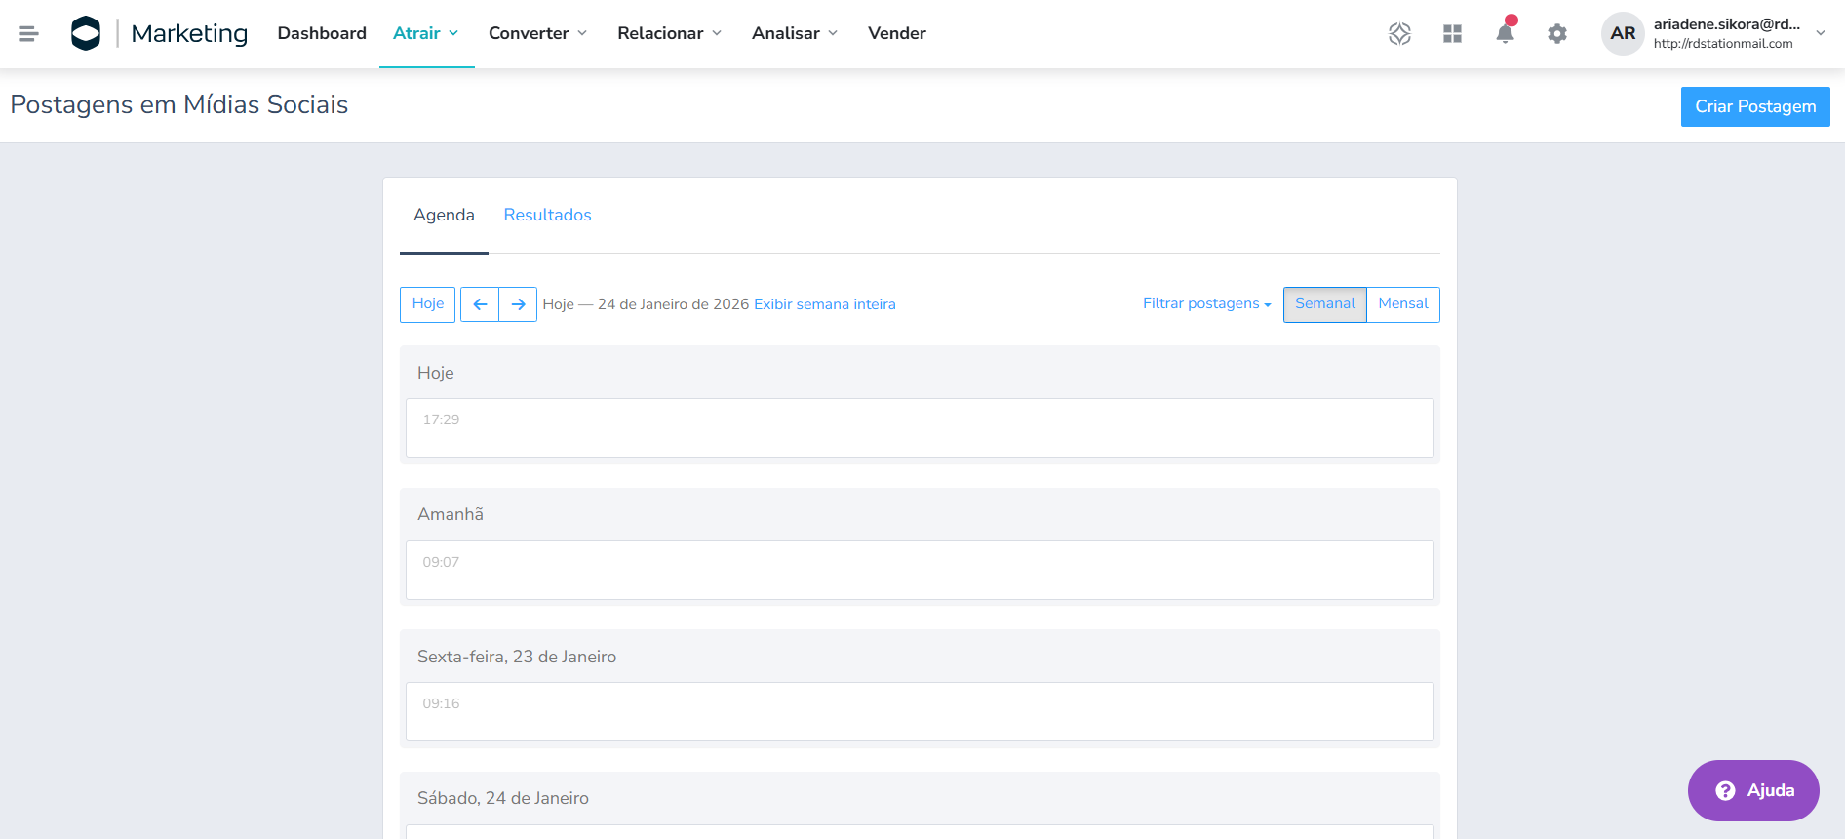Image resolution: width=1845 pixels, height=839 pixels.
Task: Open the hamburger side menu
Action: point(28,34)
